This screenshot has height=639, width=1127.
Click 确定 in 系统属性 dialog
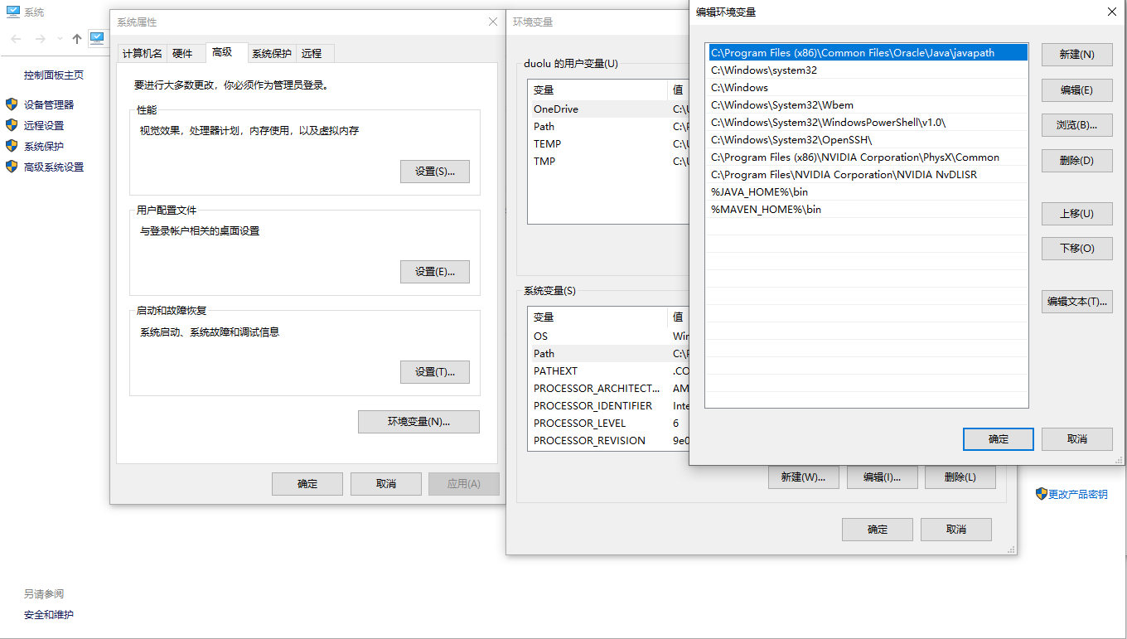pos(307,484)
